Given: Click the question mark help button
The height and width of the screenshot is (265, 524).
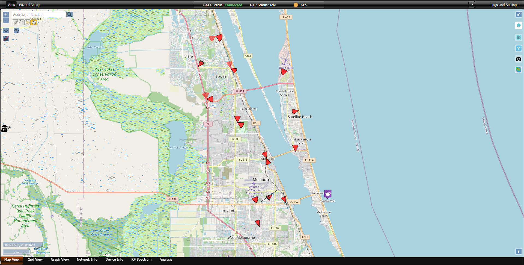Looking at the screenshot, I should (472, 5).
